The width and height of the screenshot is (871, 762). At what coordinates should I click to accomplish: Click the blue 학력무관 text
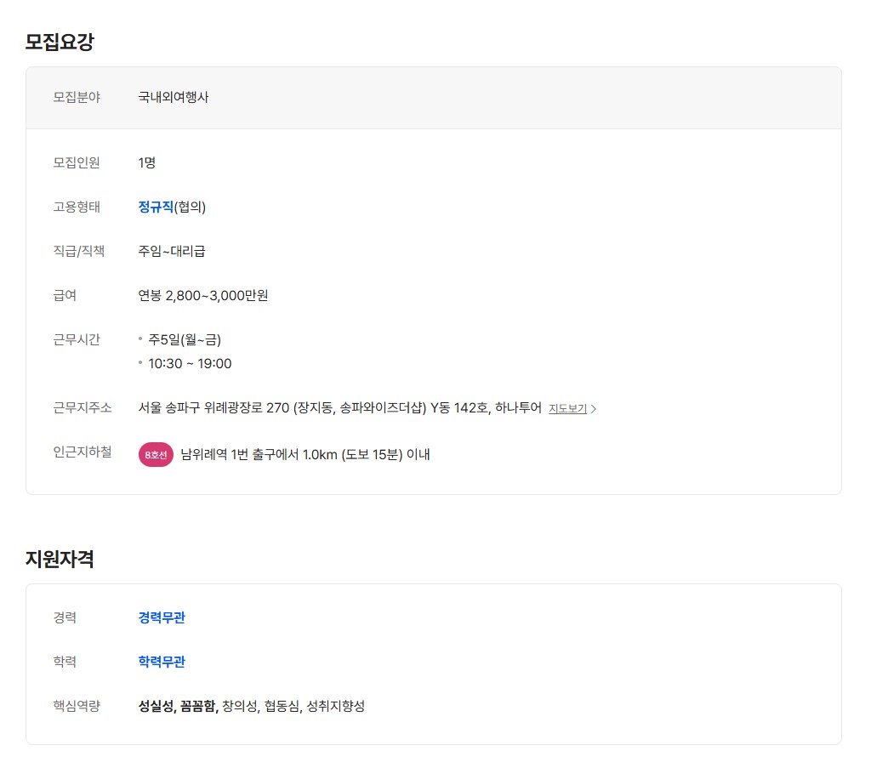[162, 662]
